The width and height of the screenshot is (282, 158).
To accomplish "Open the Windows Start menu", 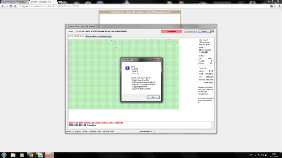I will pyautogui.click(x=4, y=155).
